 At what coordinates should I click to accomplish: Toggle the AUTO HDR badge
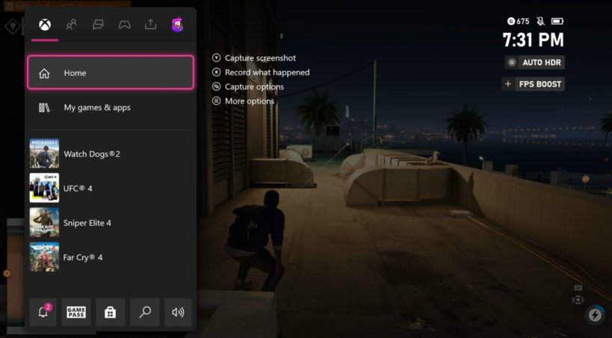coord(535,63)
